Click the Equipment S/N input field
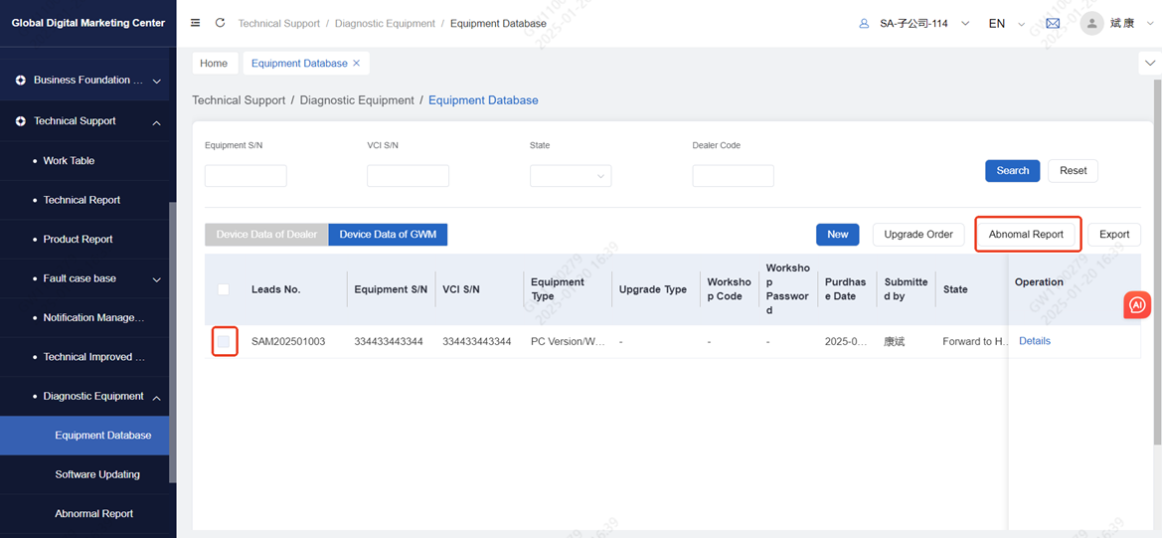Viewport: 1162px width, 538px height. (246, 176)
